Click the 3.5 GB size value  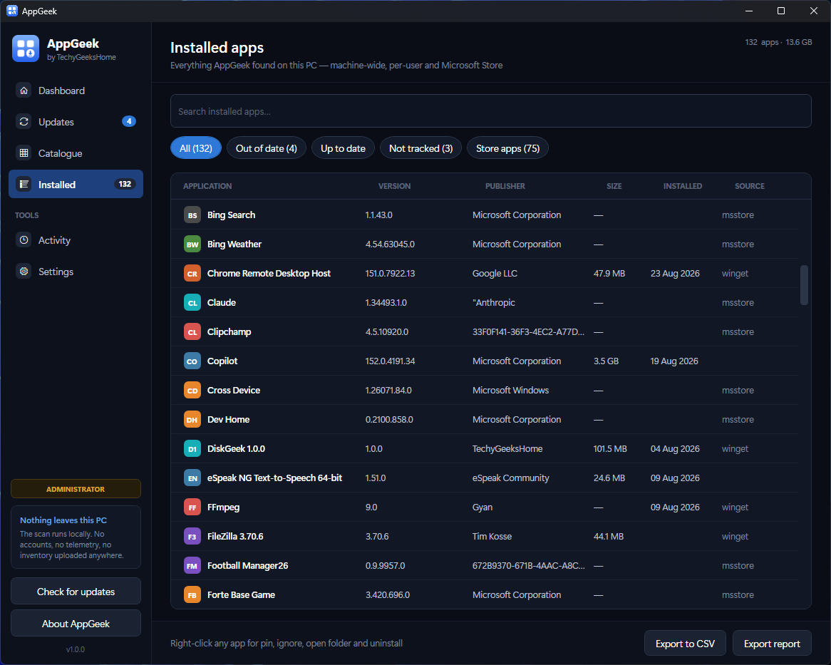click(x=606, y=361)
